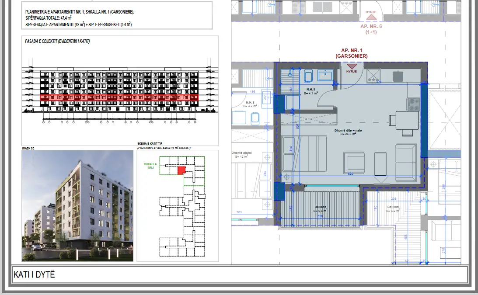Click the double bed in the living room
The width and height of the screenshot is (478, 295).
304,154
